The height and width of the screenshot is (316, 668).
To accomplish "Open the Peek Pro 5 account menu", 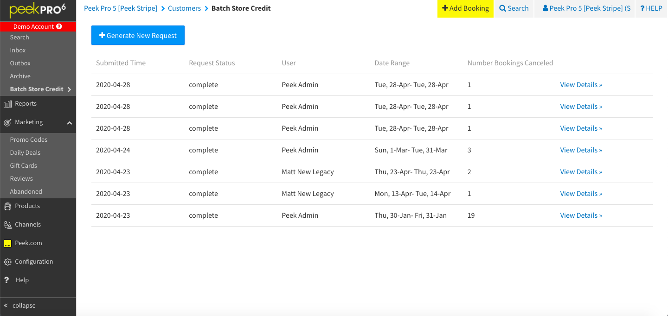I will coord(584,8).
